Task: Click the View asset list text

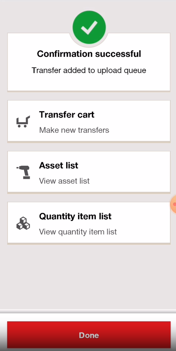Action: click(x=64, y=181)
